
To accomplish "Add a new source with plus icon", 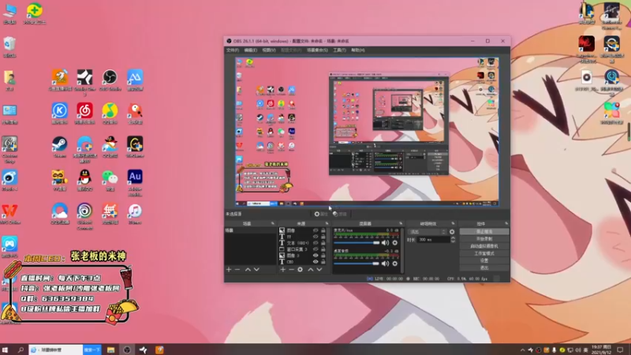I will (282, 269).
